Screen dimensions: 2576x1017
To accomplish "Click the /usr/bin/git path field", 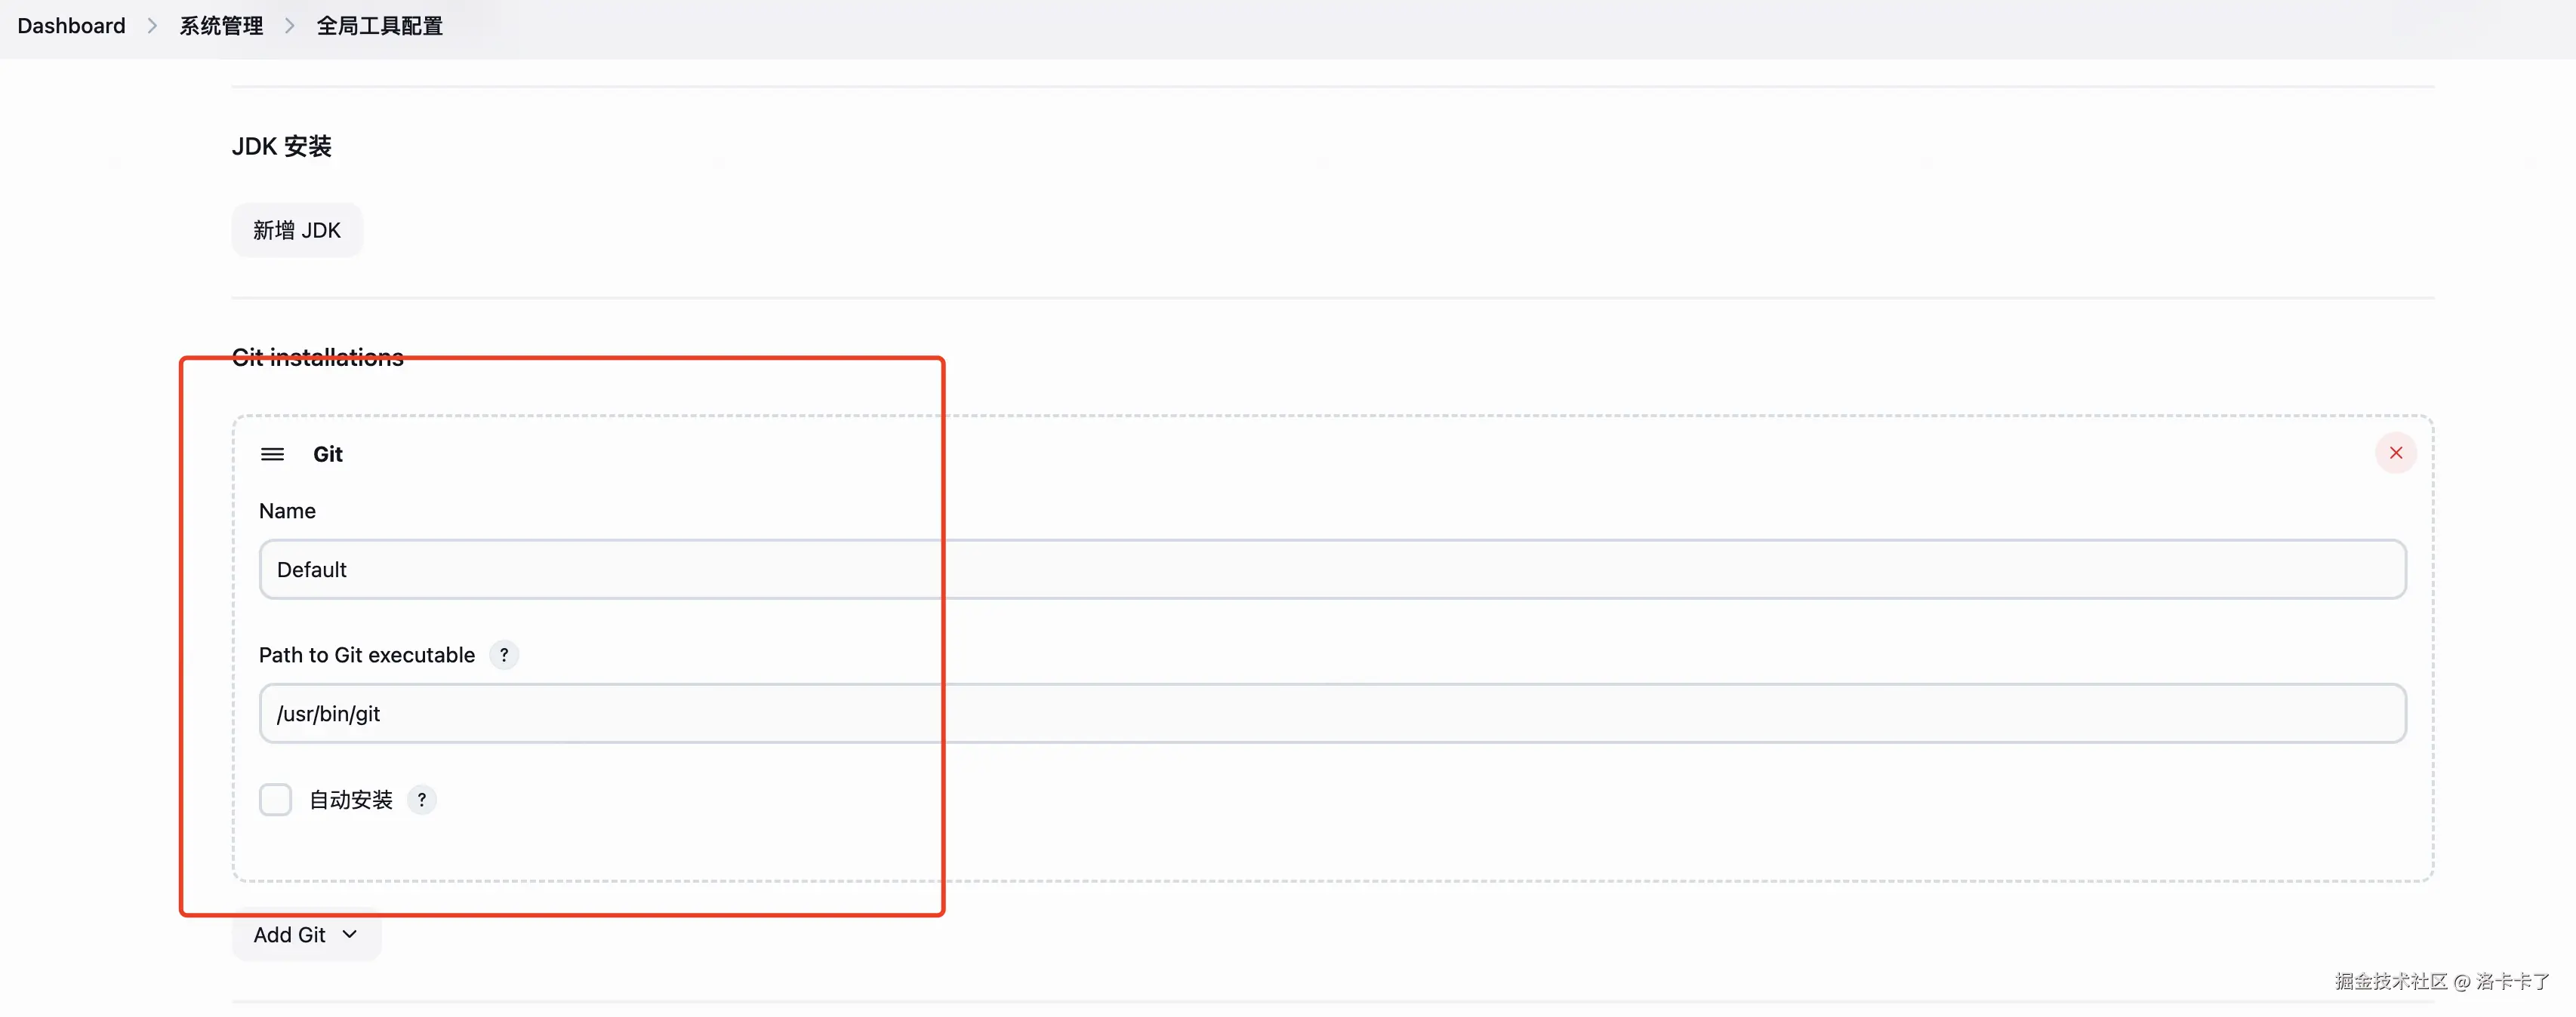I will 1332,713.
